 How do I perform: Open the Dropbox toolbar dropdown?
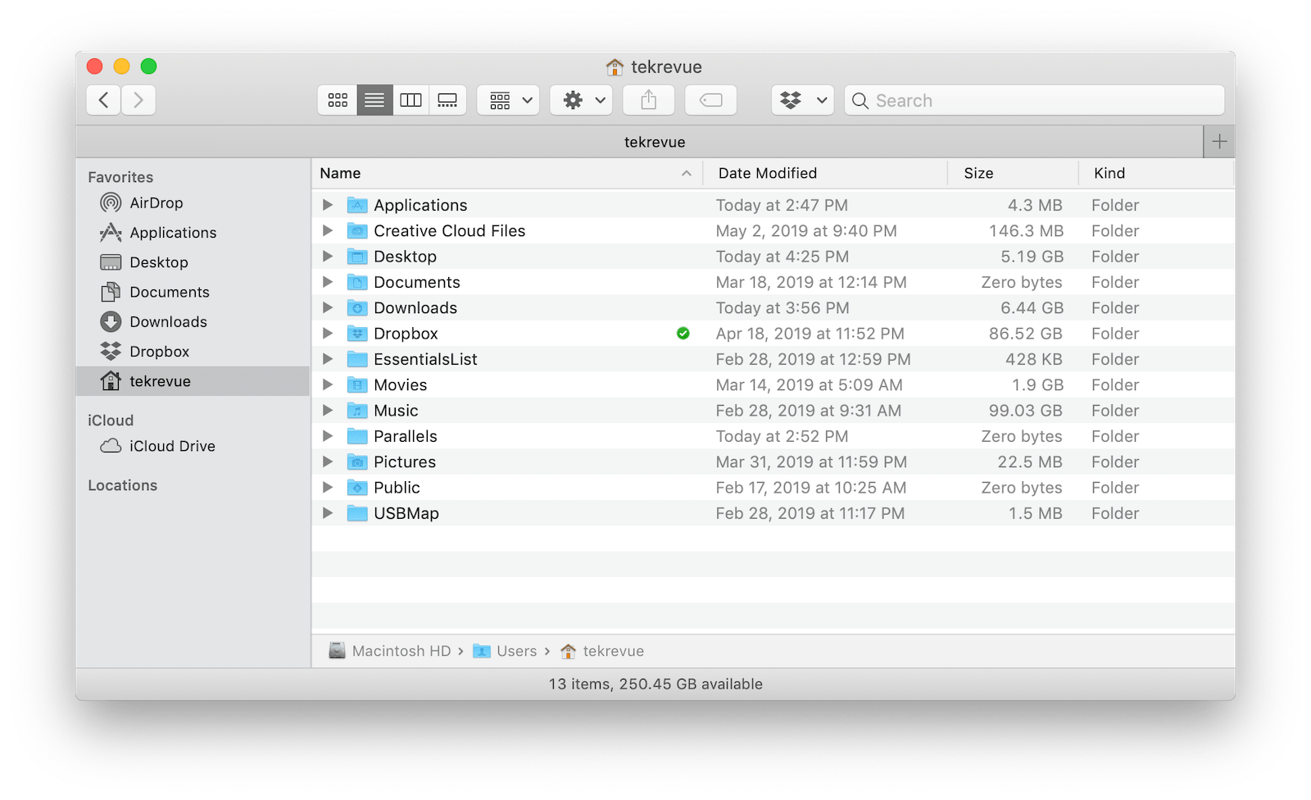click(803, 100)
